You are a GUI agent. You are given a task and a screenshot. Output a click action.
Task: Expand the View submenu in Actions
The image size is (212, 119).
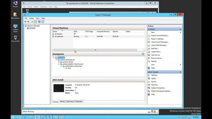[x=181, y=65]
